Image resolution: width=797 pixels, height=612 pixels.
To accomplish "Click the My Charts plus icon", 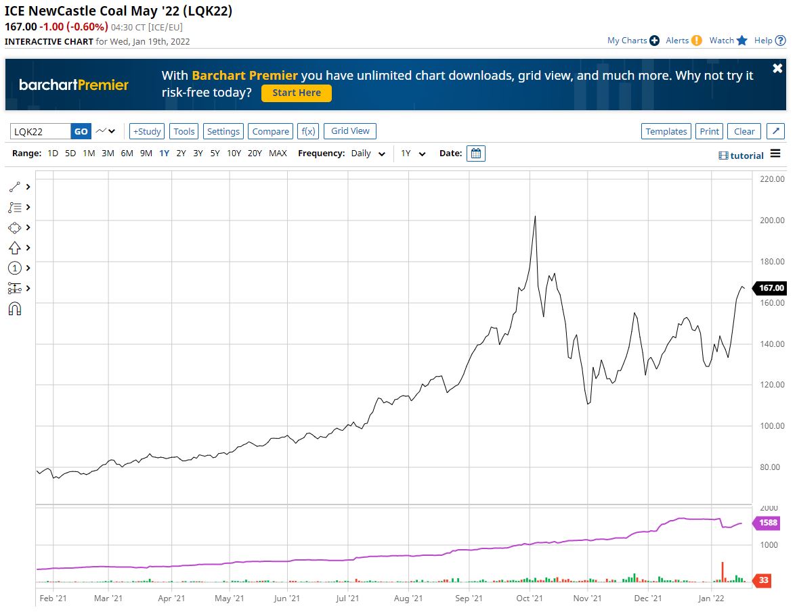I will [655, 41].
